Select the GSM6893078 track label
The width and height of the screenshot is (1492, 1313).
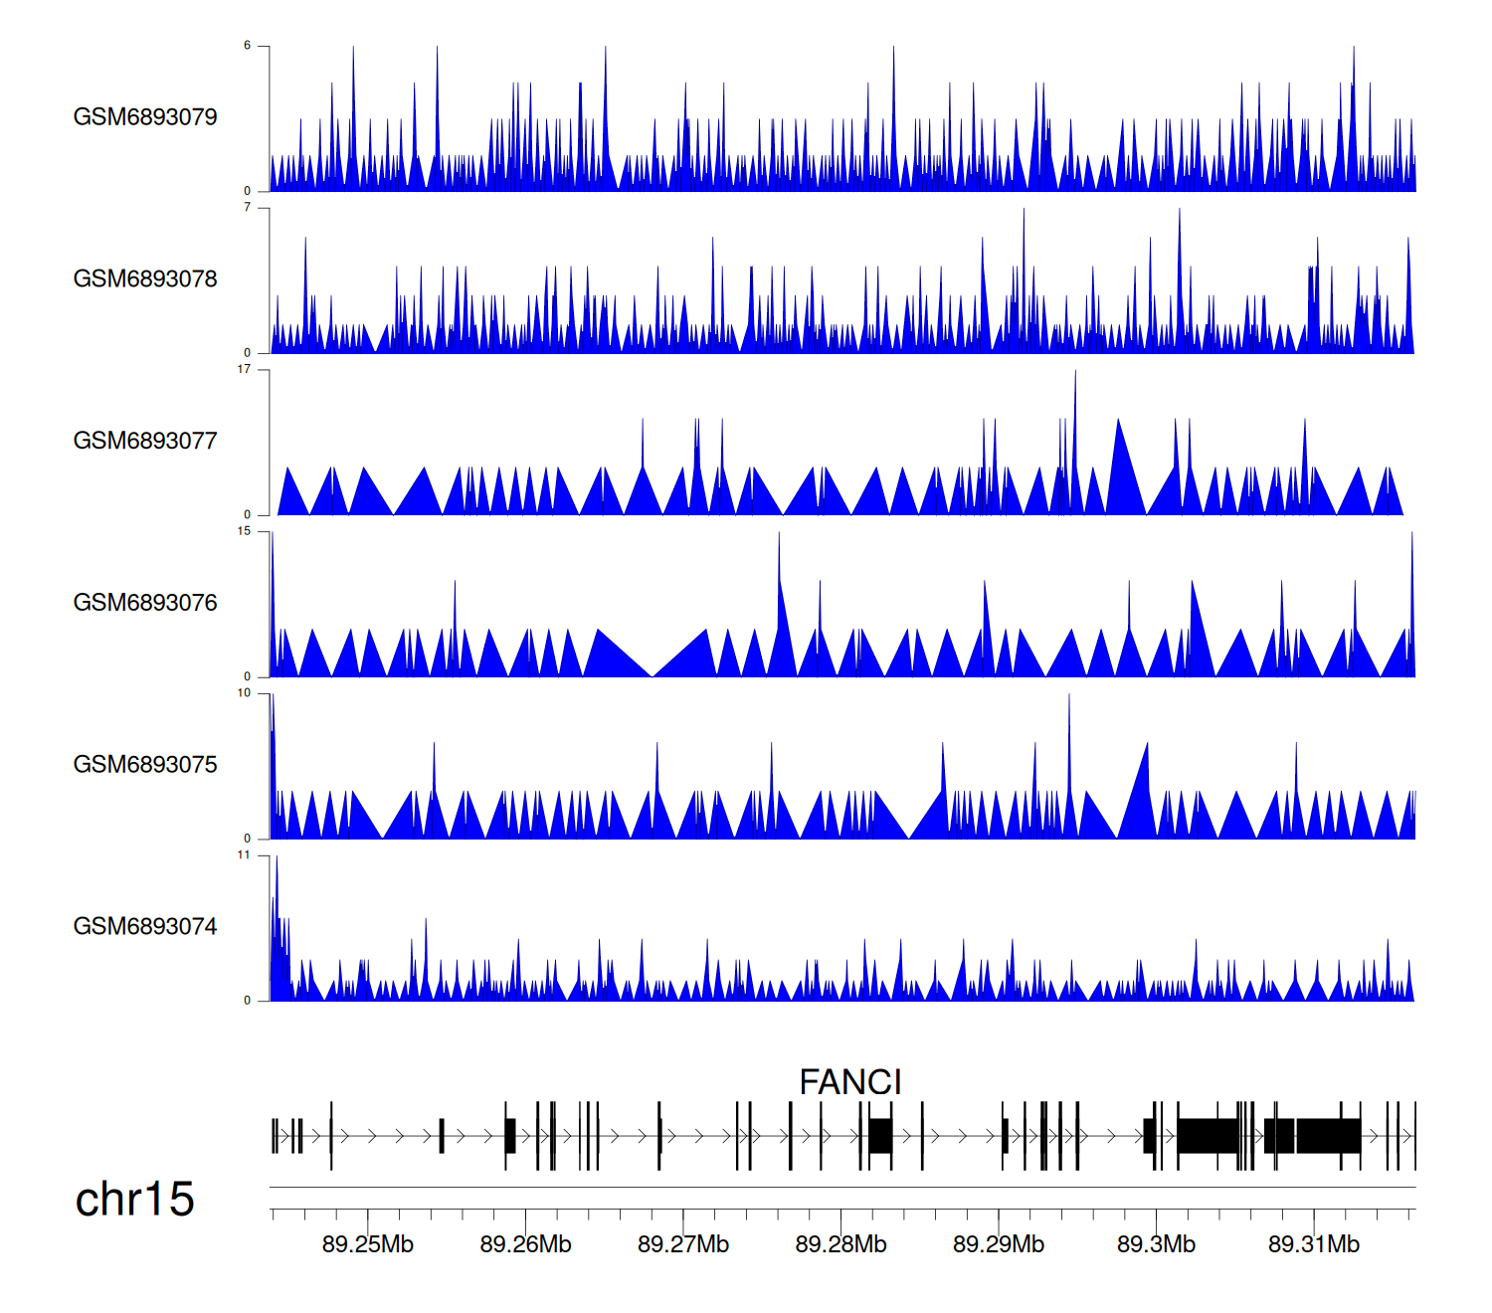coord(145,280)
